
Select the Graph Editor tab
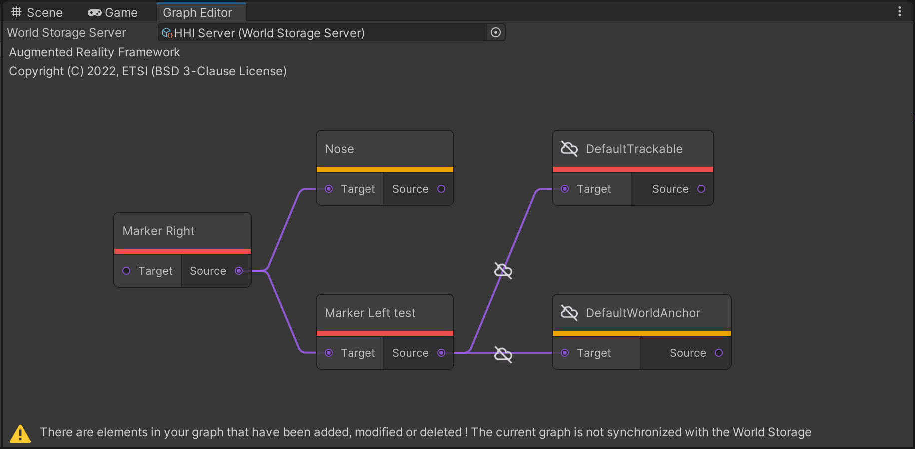coord(197,13)
